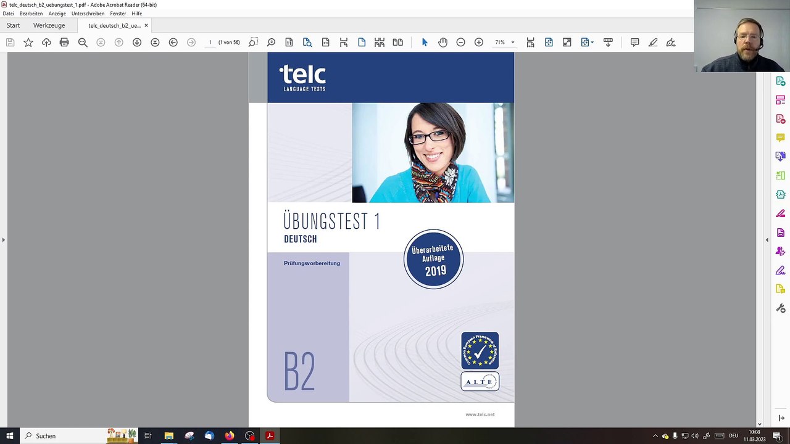Open the Unterschreiben menu
The width and height of the screenshot is (790, 444).
(88, 14)
